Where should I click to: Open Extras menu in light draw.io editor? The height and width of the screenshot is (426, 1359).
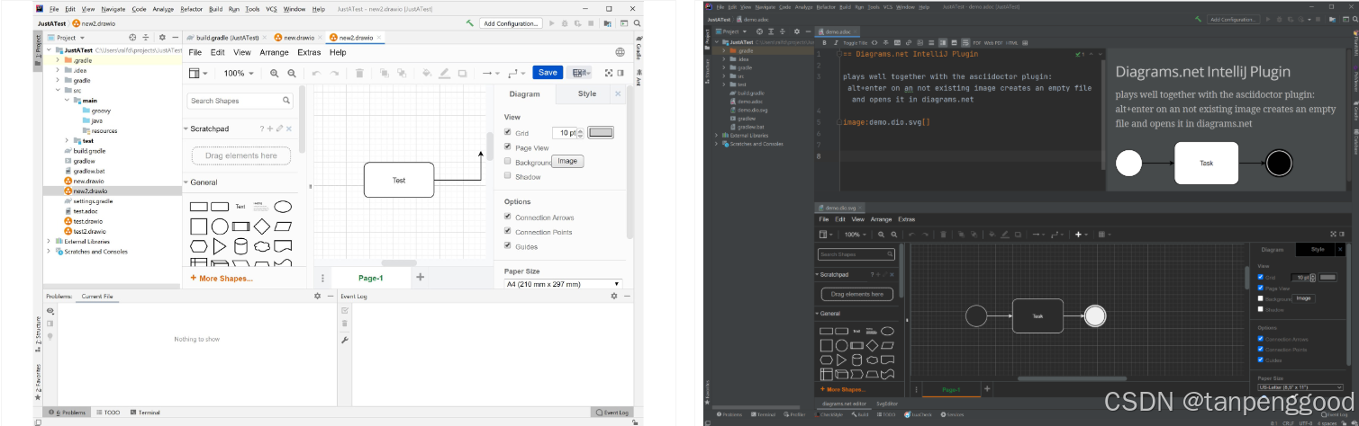pos(309,52)
